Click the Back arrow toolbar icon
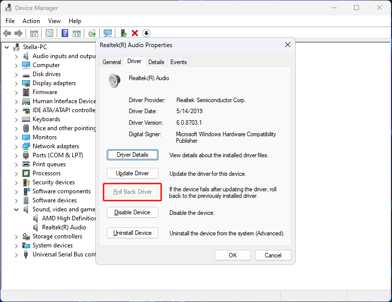The height and width of the screenshot is (302, 392). (x=7, y=33)
